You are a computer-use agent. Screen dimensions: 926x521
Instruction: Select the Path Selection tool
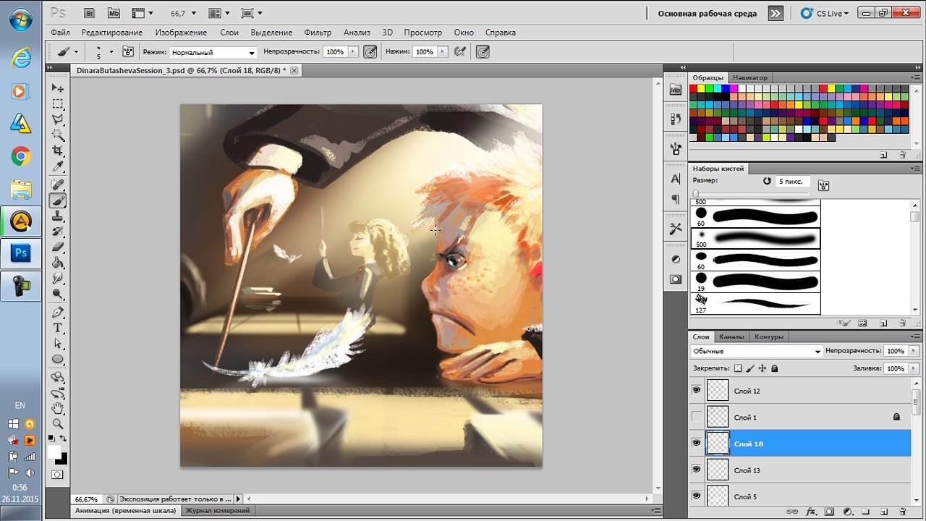[58, 344]
